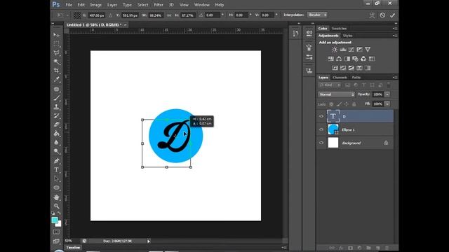Select the Clone Stamp tool
The width and height of the screenshot is (449, 252).
(56, 107)
